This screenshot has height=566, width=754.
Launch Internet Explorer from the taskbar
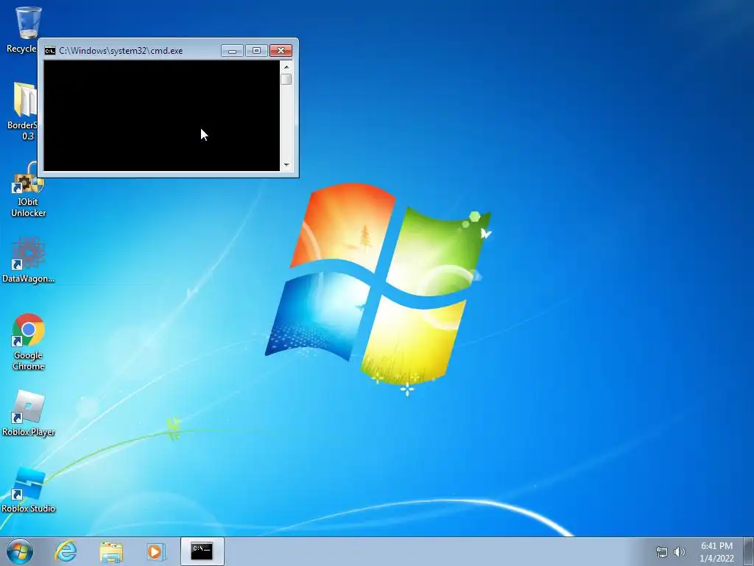point(66,551)
